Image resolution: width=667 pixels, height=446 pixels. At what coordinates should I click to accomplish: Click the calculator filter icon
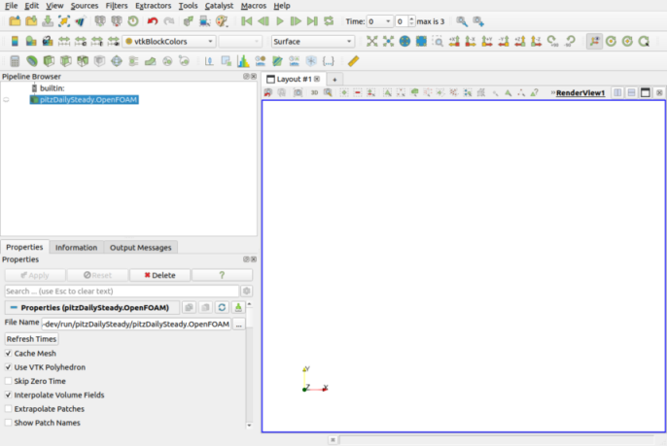[15, 61]
